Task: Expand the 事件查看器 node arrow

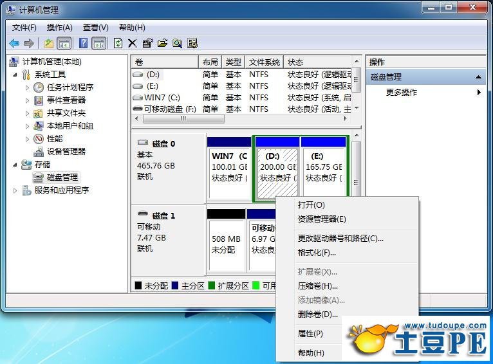Action: pyautogui.click(x=27, y=100)
